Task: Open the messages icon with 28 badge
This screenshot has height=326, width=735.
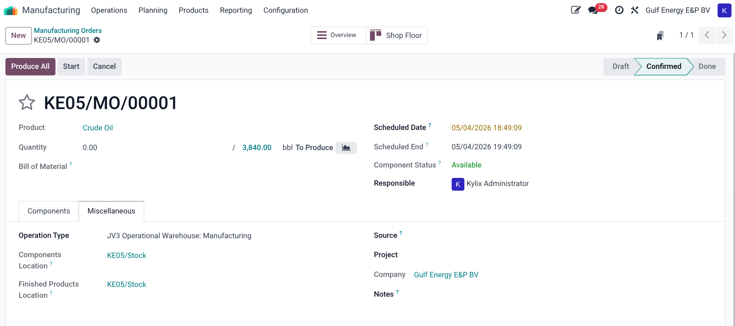Action: click(x=593, y=10)
